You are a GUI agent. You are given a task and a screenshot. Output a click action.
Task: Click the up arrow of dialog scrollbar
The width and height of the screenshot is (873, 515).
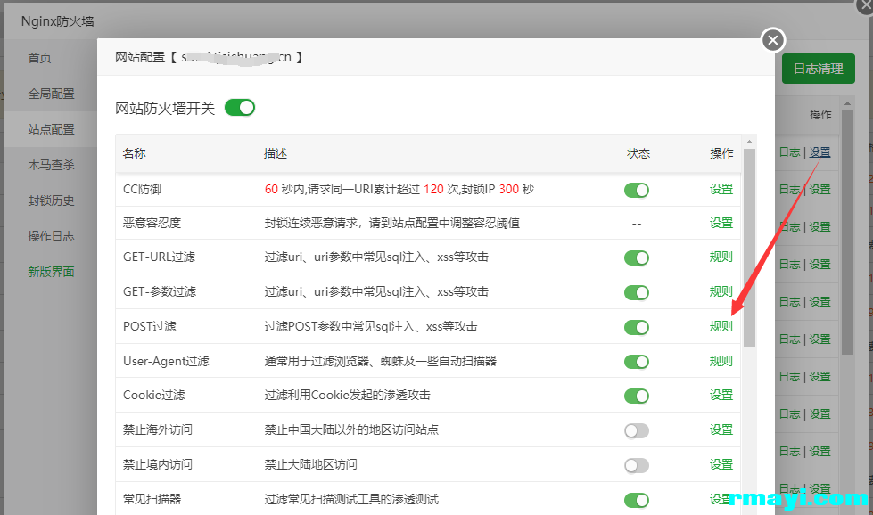tap(749, 142)
